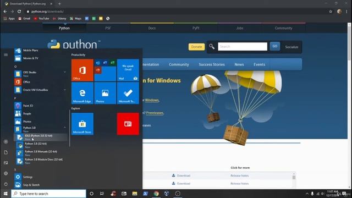Click the yellow Donate button

click(196, 47)
